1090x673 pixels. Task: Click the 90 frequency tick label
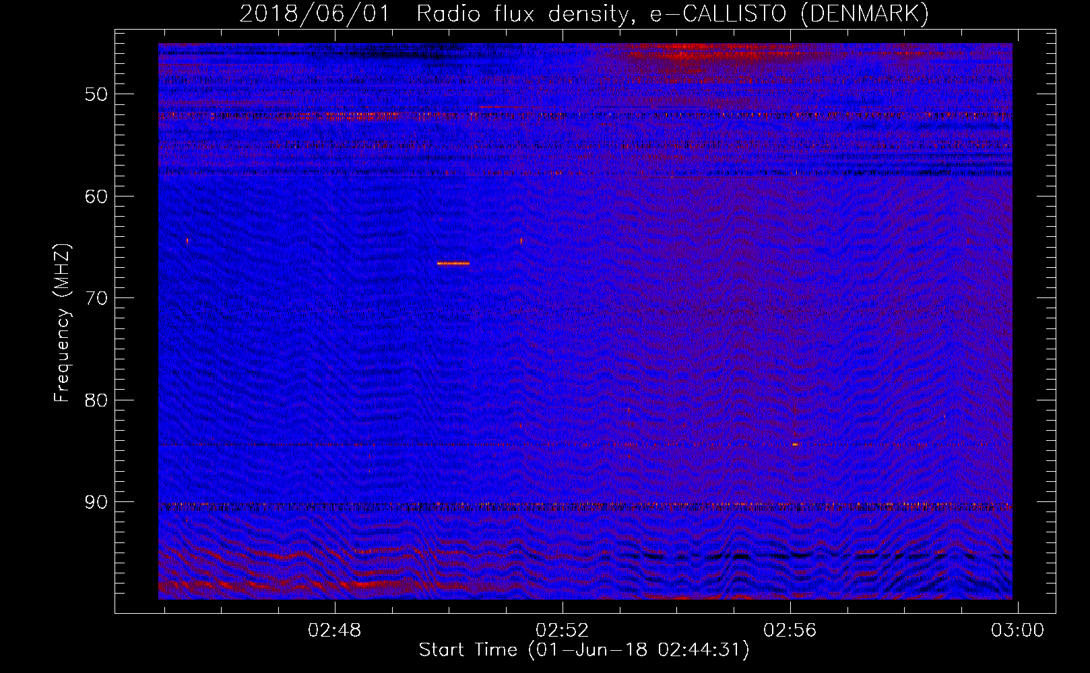(96, 503)
